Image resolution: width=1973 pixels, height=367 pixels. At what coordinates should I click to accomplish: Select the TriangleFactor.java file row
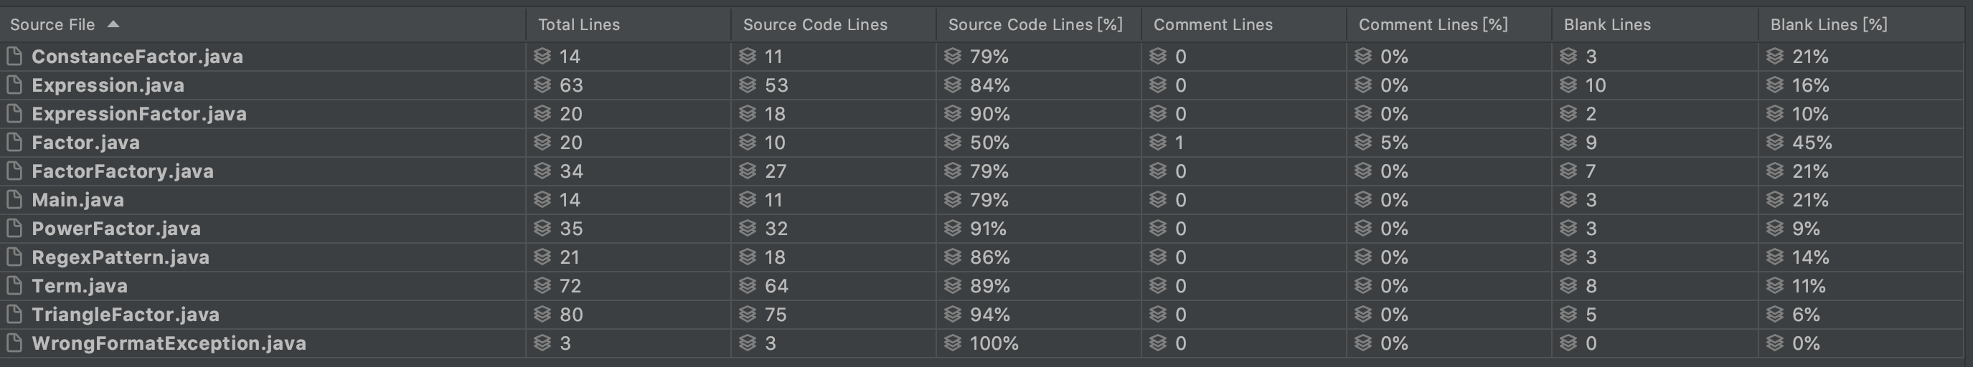[x=126, y=314]
